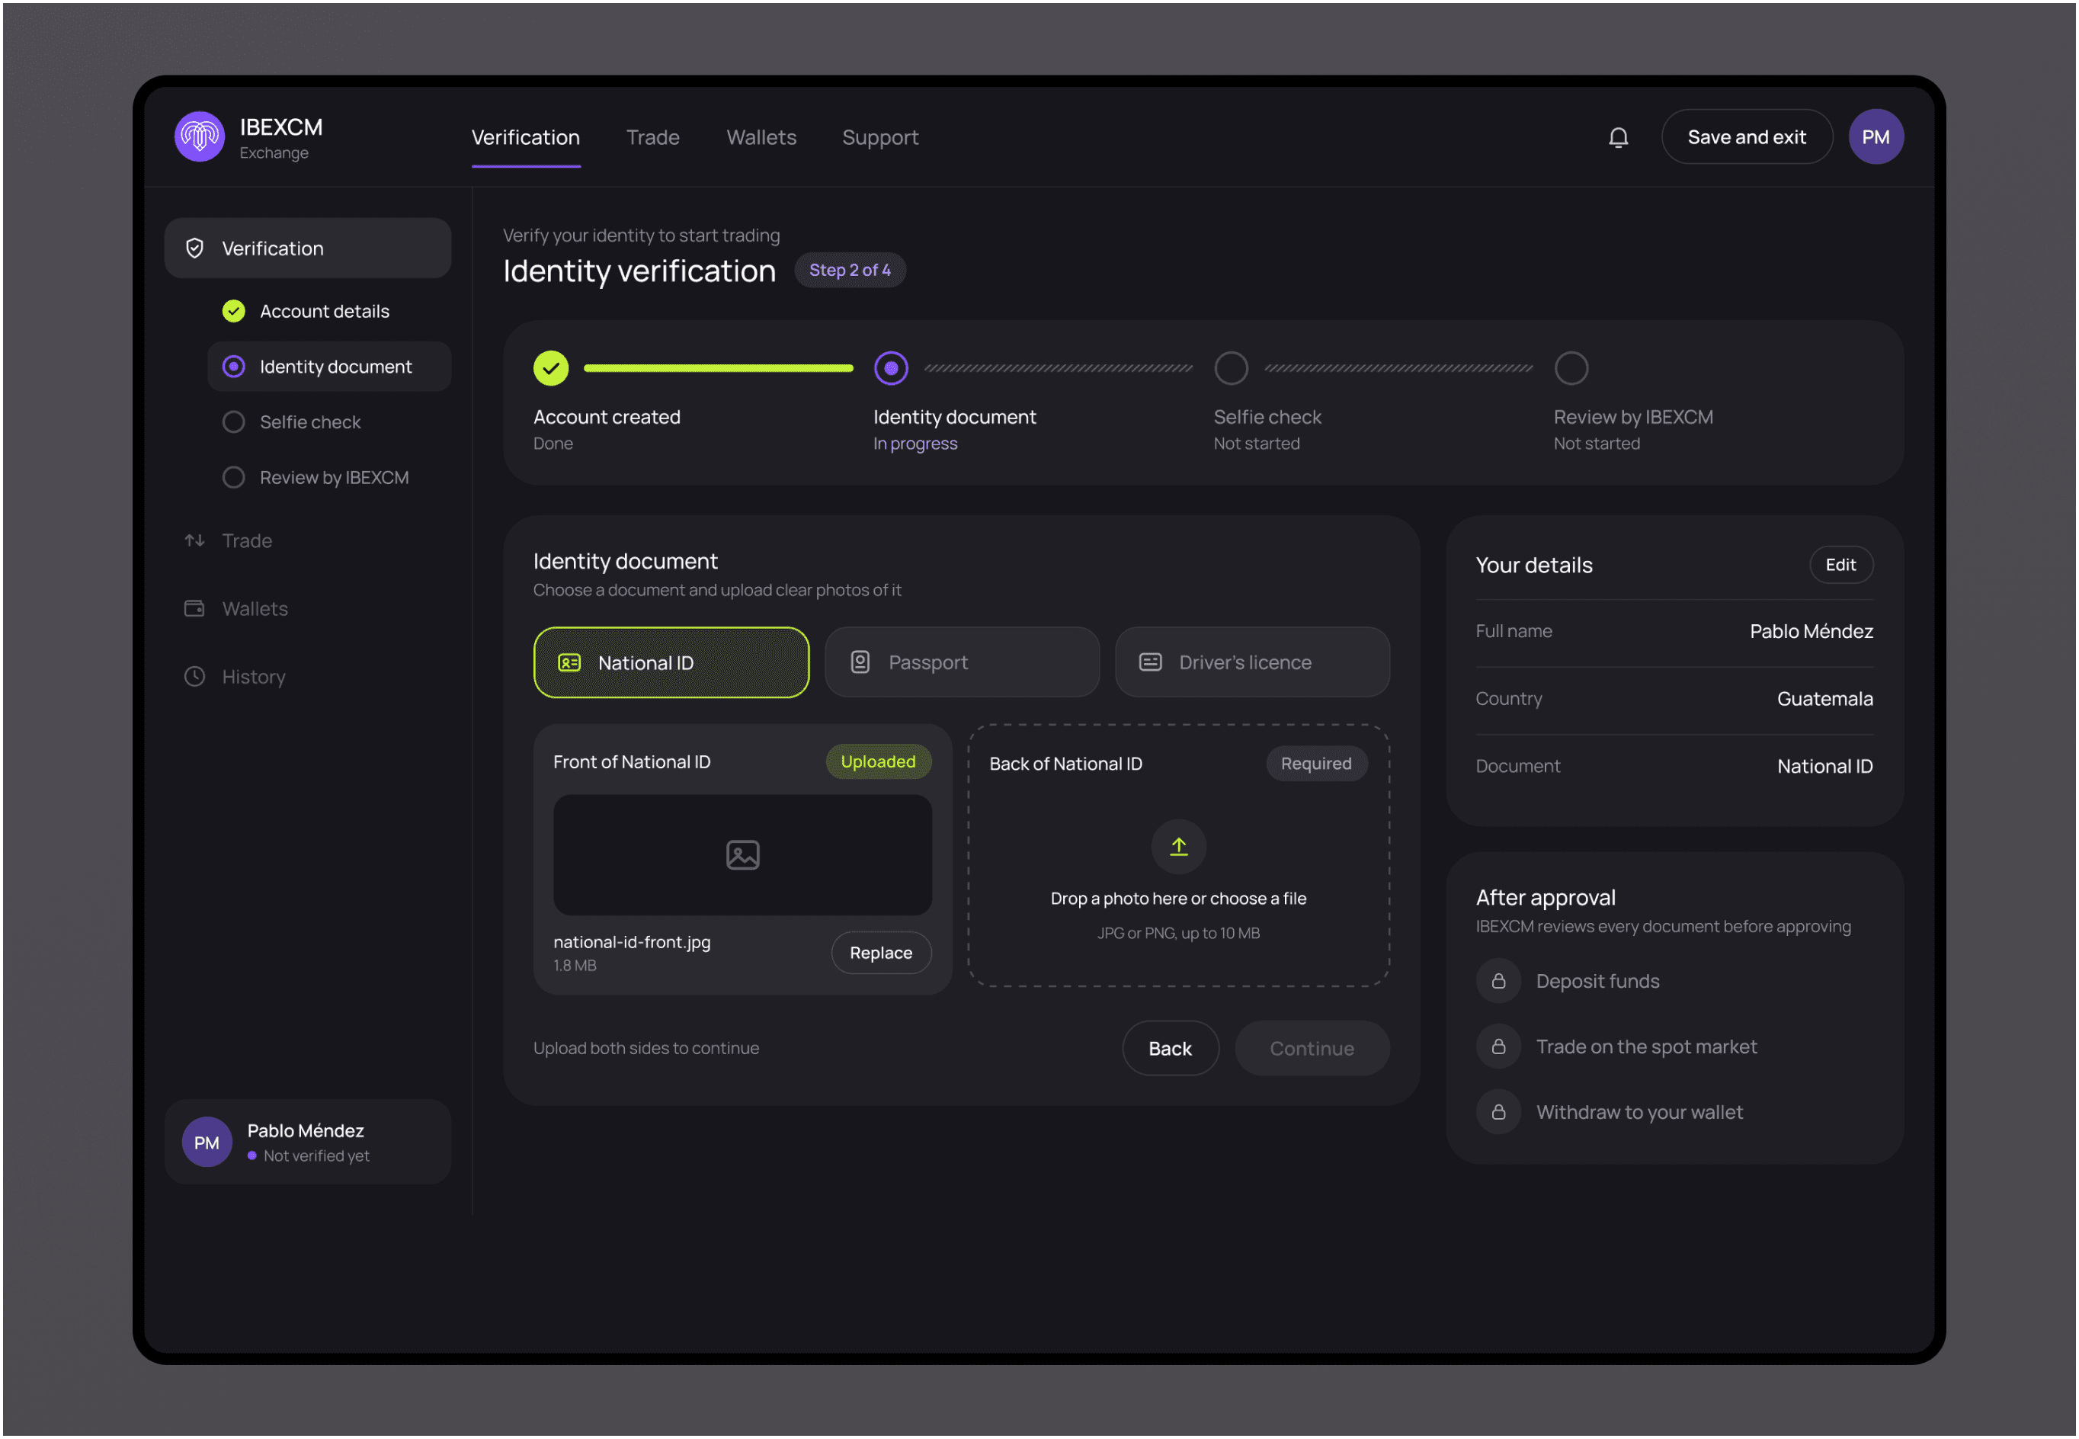Click the IBEXCM fingerprint logo
Screen dimensions: 2079x1439
click(x=199, y=137)
